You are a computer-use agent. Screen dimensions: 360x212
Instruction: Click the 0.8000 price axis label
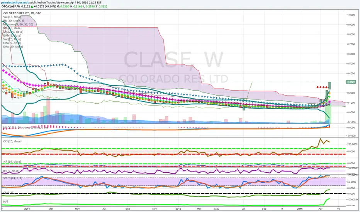[351, 34]
